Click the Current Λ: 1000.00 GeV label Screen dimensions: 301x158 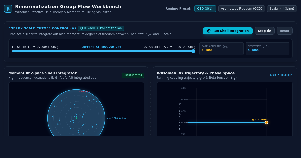tap(101, 47)
